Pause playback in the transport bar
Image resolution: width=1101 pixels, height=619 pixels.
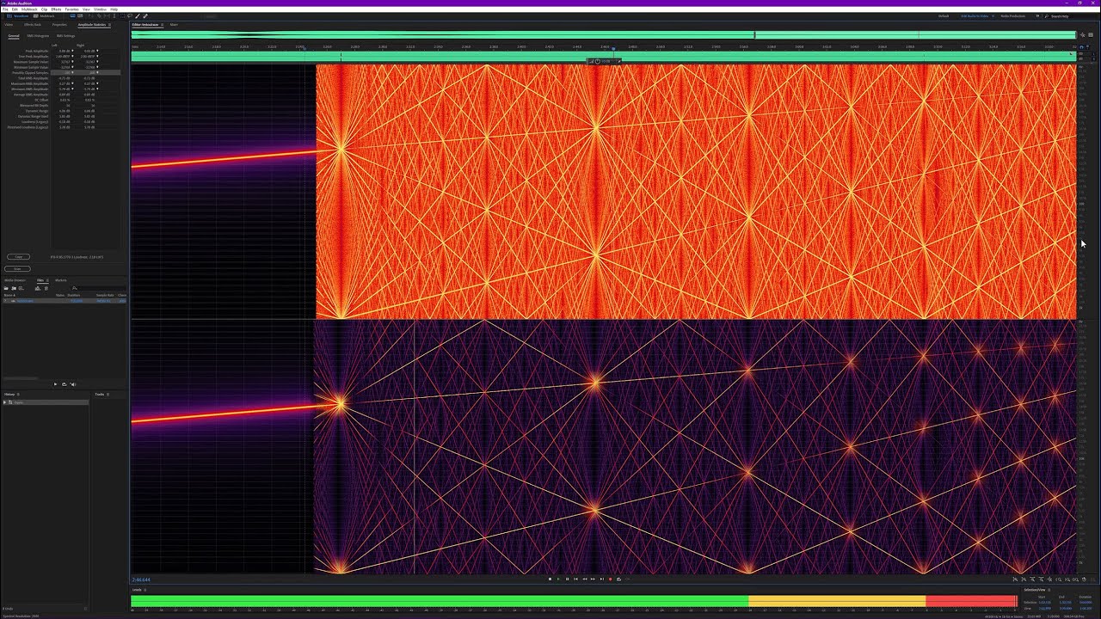click(x=567, y=579)
